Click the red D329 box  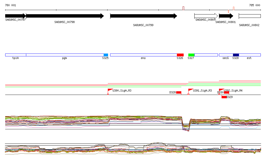224,97
